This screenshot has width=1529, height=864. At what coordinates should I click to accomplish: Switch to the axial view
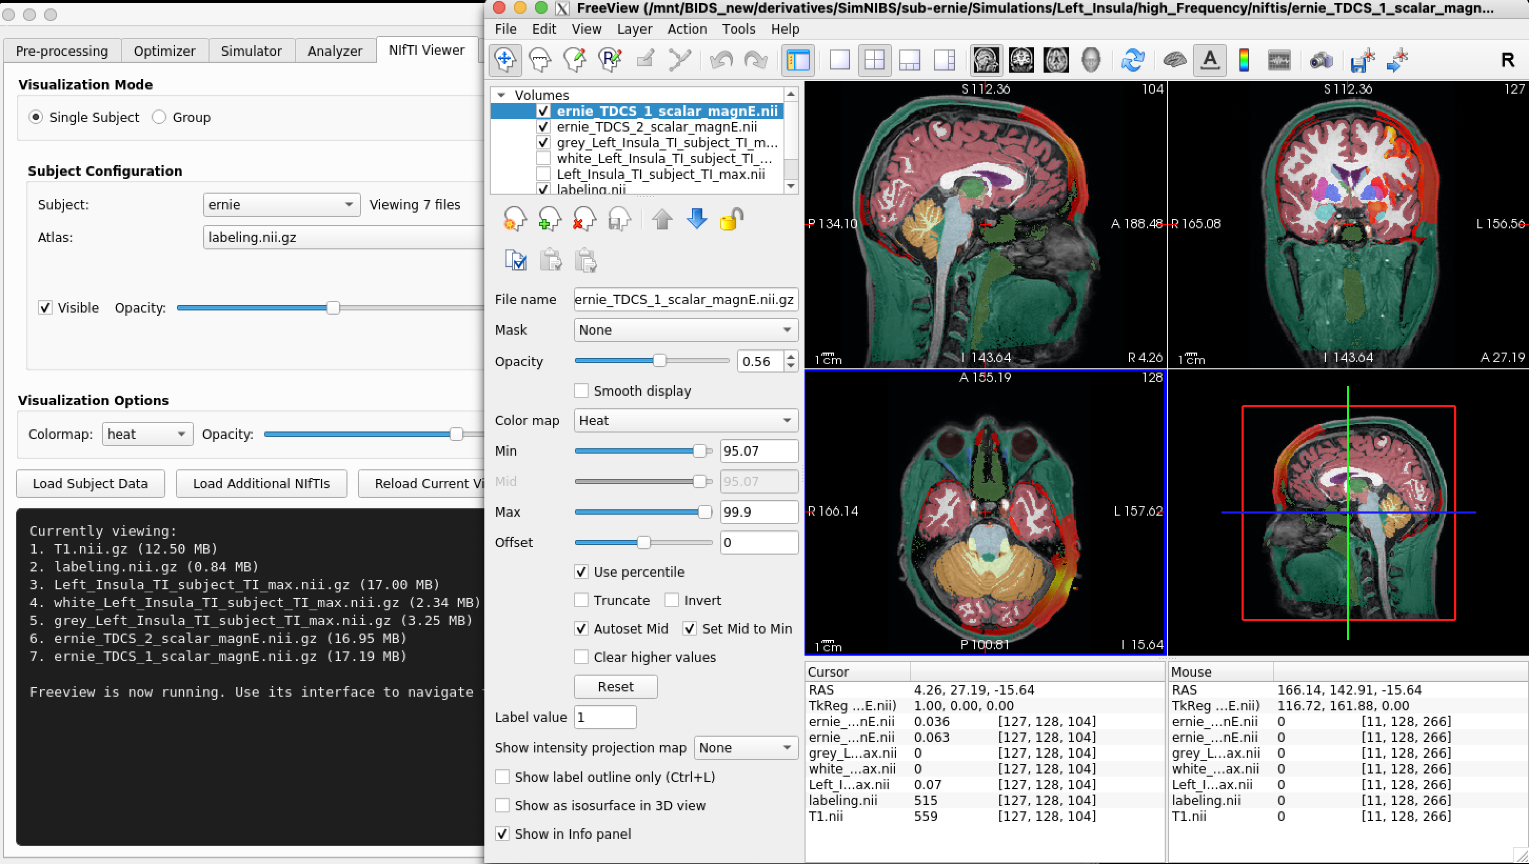(1056, 60)
